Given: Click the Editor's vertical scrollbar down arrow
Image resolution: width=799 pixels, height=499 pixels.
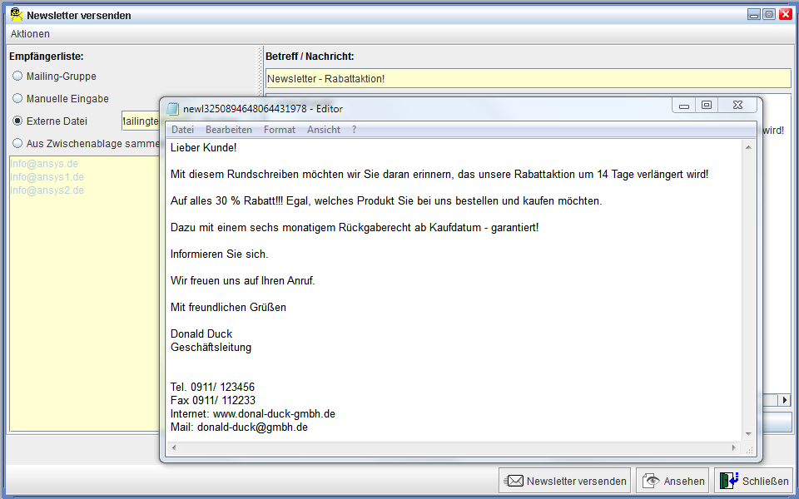Looking at the screenshot, I should tap(748, 433).
